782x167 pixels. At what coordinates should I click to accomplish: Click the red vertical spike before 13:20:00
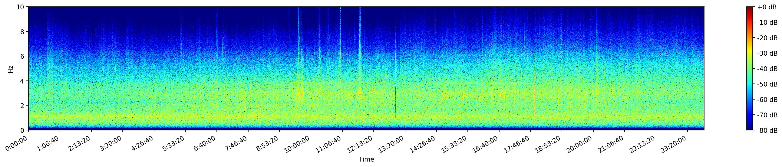(x=395, y=100)
